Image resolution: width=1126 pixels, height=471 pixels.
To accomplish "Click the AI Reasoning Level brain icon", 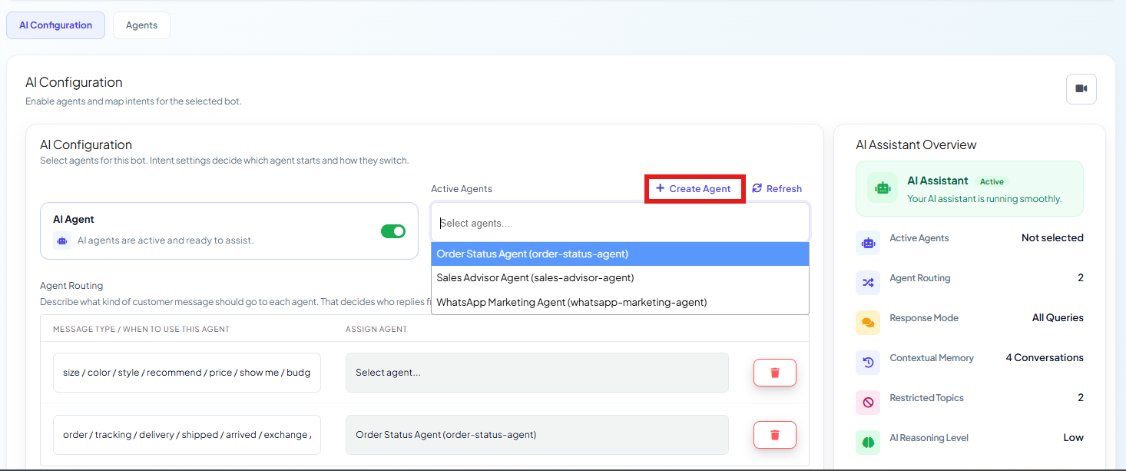I will pos(868,443).
